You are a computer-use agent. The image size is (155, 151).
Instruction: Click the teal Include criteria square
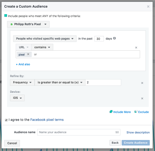point(6,16)
